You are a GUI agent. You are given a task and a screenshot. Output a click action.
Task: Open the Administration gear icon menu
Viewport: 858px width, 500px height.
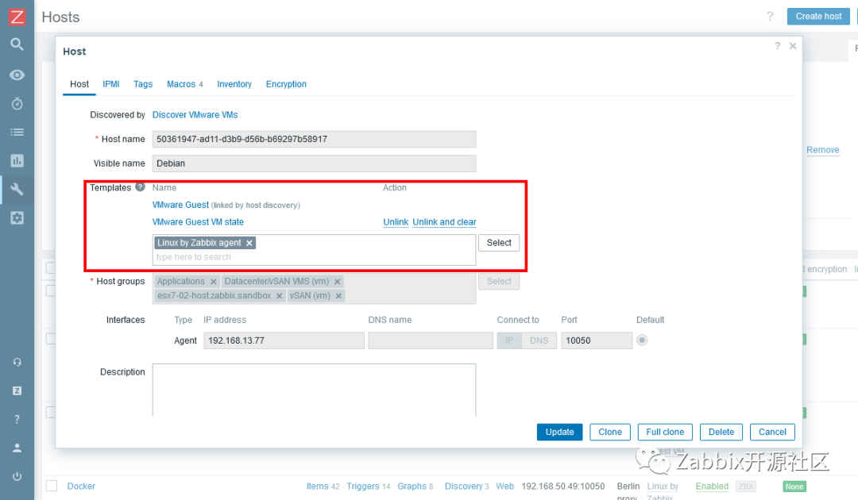point(17,218)
